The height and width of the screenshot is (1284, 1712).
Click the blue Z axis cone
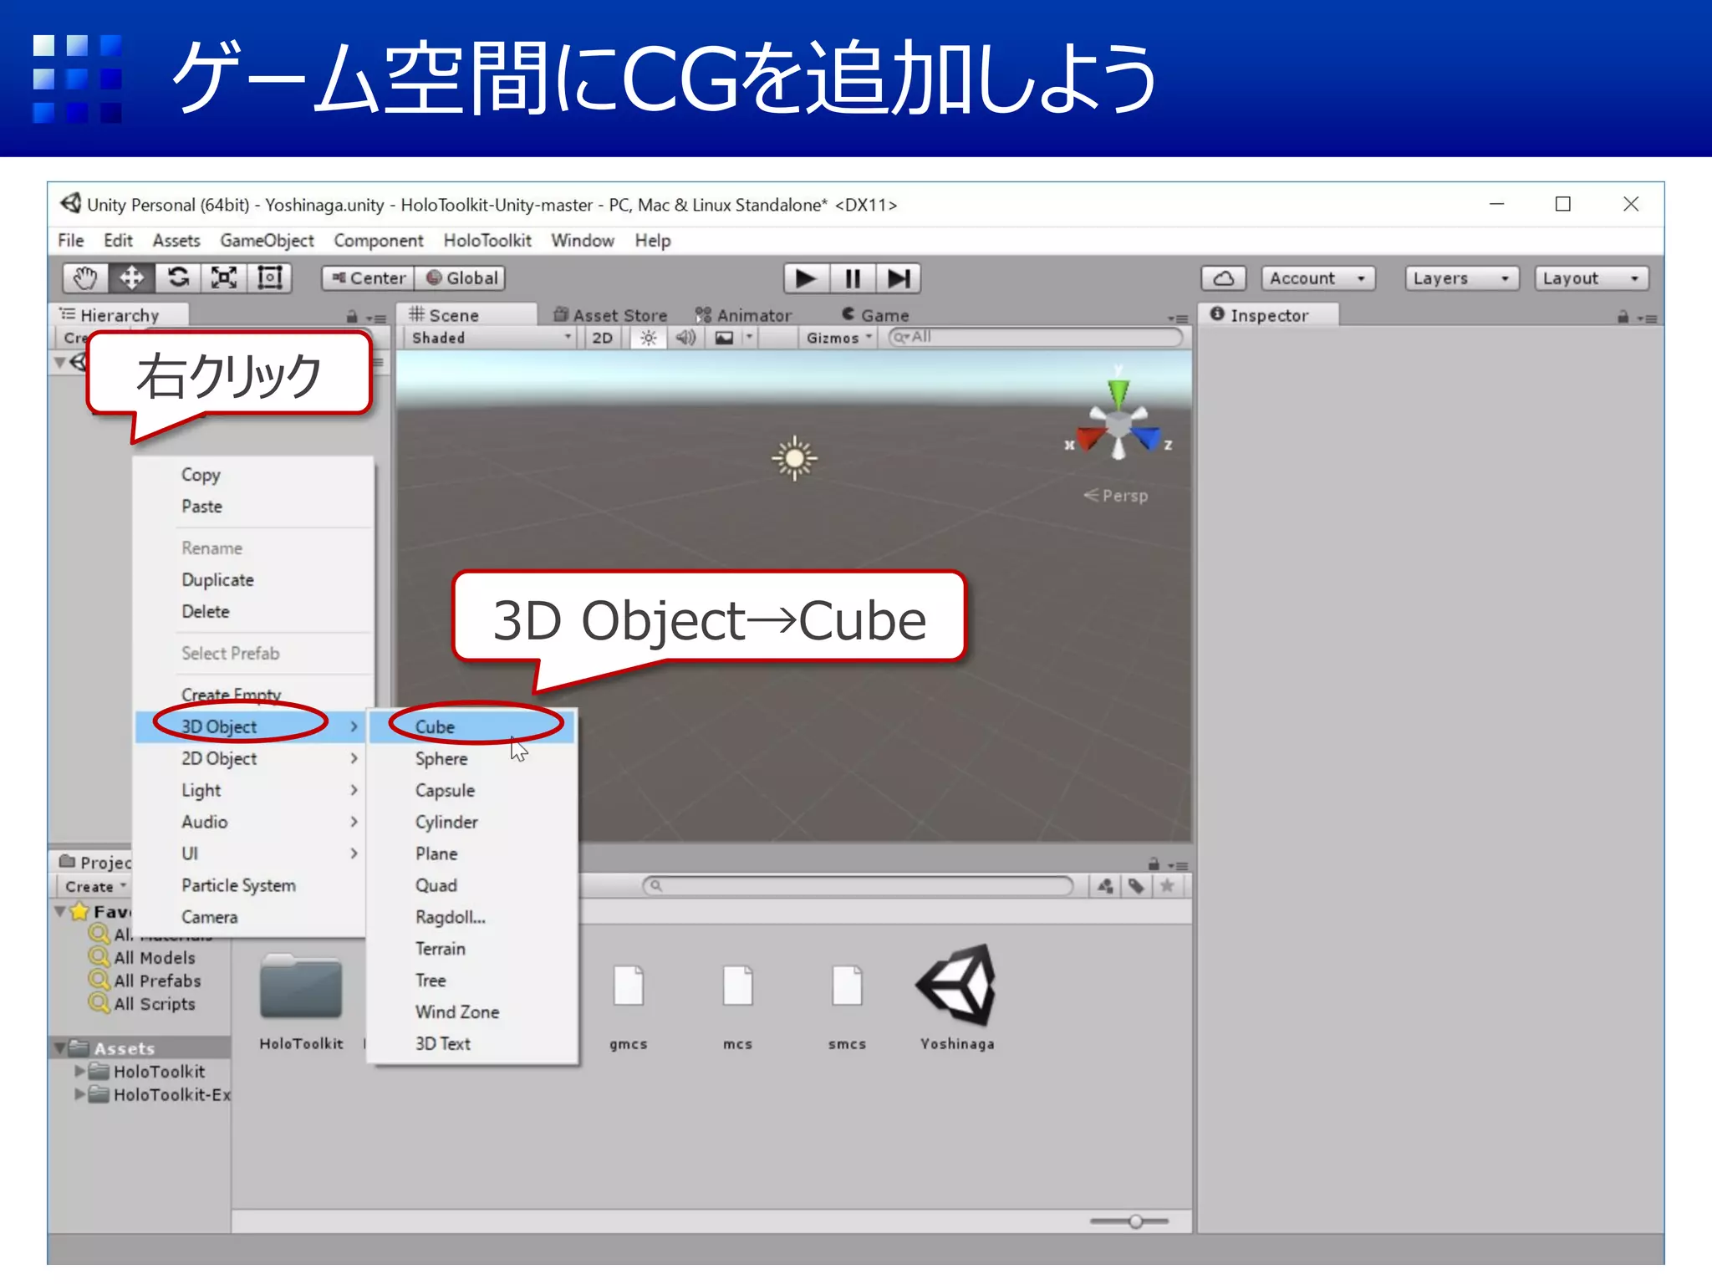pos(1148,438)
